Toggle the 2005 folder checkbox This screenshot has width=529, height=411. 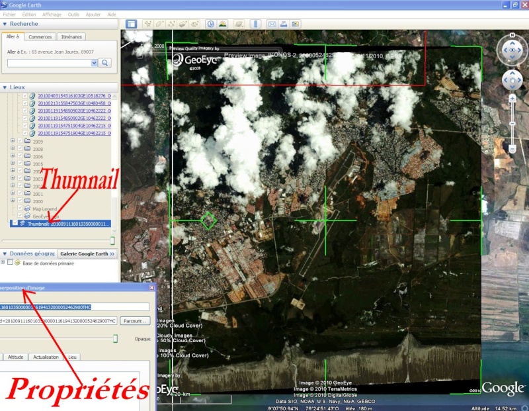click(20, 163)
